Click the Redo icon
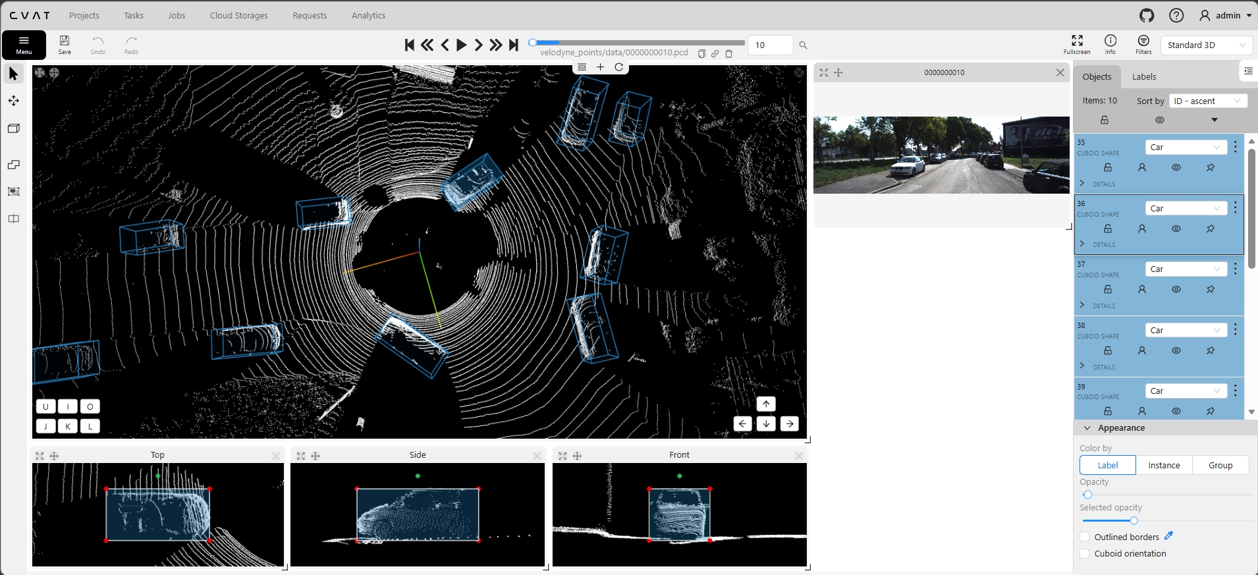Image resolution: width=1258 pixels, height=575 pixels. click(x=131, y=45)
